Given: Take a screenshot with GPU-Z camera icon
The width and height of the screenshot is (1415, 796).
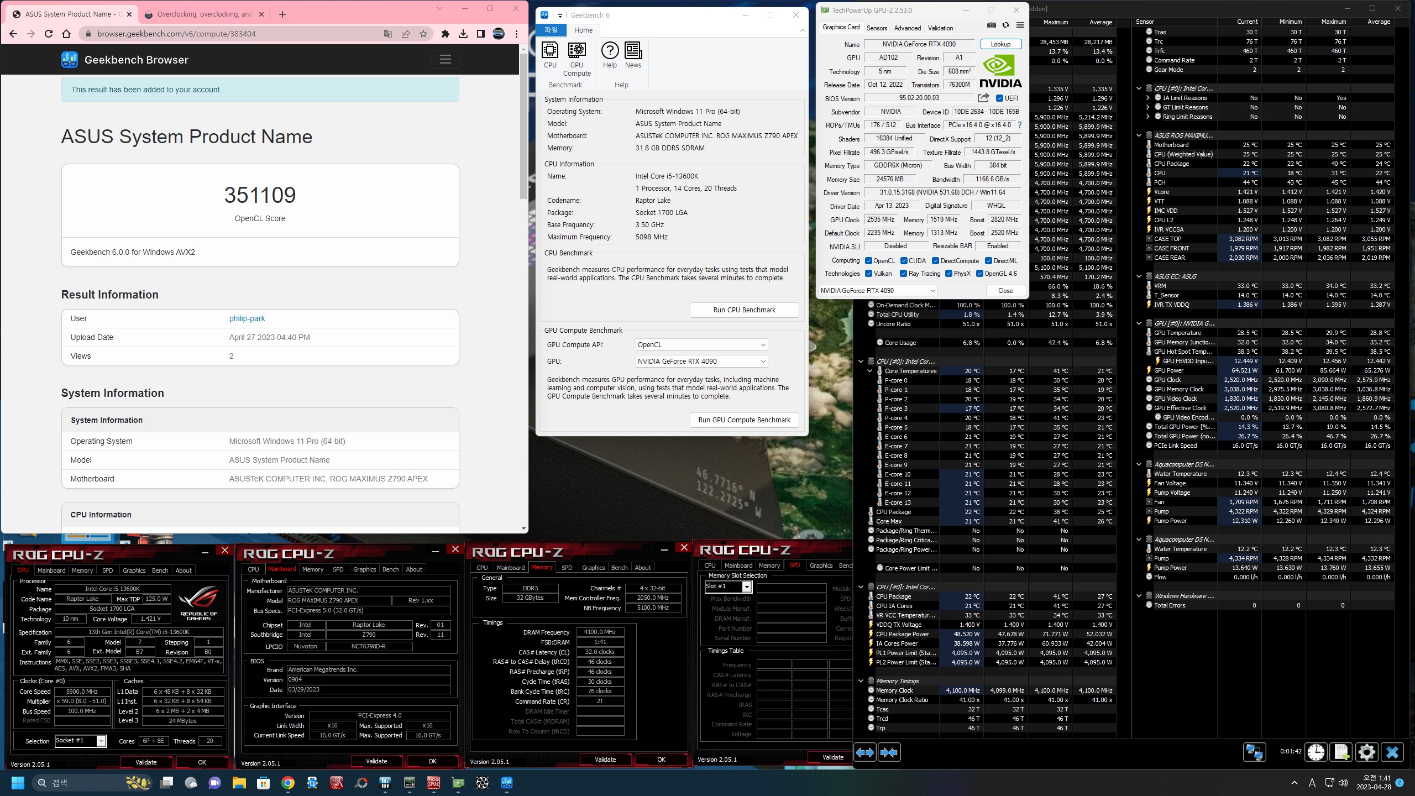Looking at the screenshot, I should coord(992,25).
